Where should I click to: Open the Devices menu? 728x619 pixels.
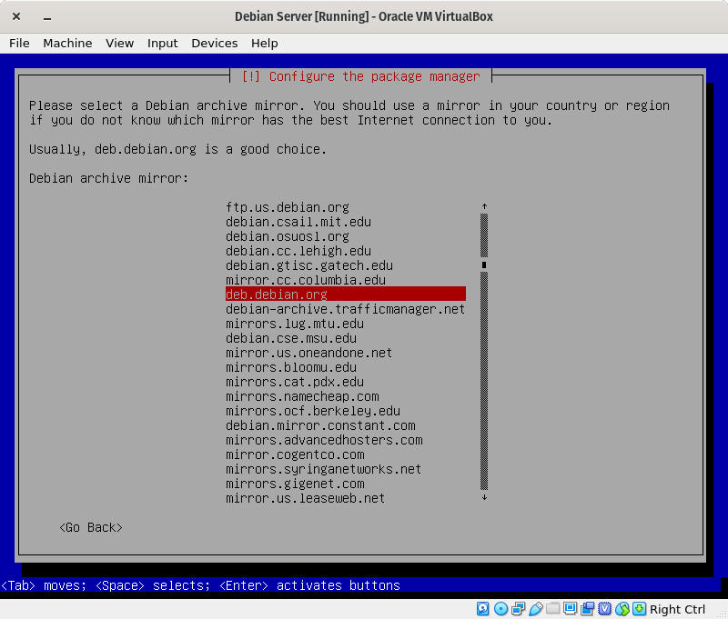tap(215, 43)
